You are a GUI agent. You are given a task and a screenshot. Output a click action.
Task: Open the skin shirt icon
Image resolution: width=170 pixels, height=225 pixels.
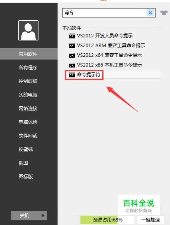point(164,12)
